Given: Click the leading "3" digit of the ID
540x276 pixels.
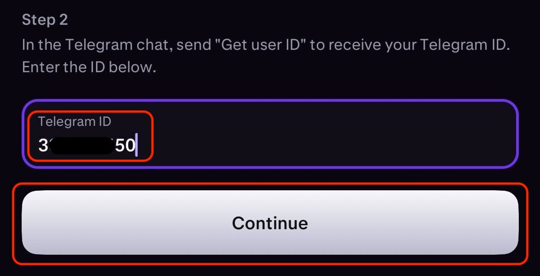Looking at the screenshot, I should [43, 145].
